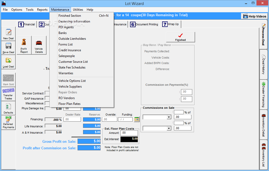Click Profit after Commission on Sale value
This screenshot has width=269, height=171.
[x=89, y=148]
